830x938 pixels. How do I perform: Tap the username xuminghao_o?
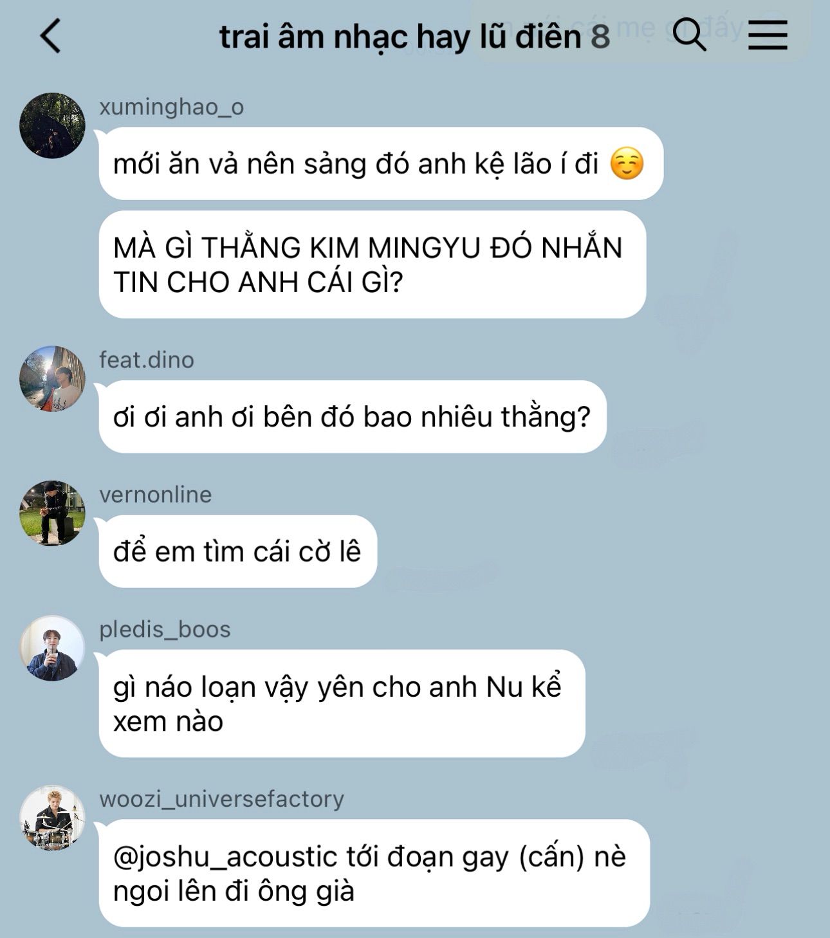(172, 107)
